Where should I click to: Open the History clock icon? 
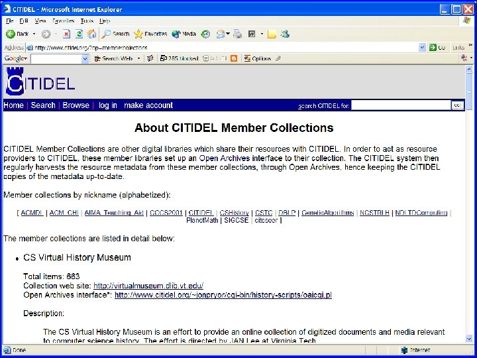pos(206,34)
